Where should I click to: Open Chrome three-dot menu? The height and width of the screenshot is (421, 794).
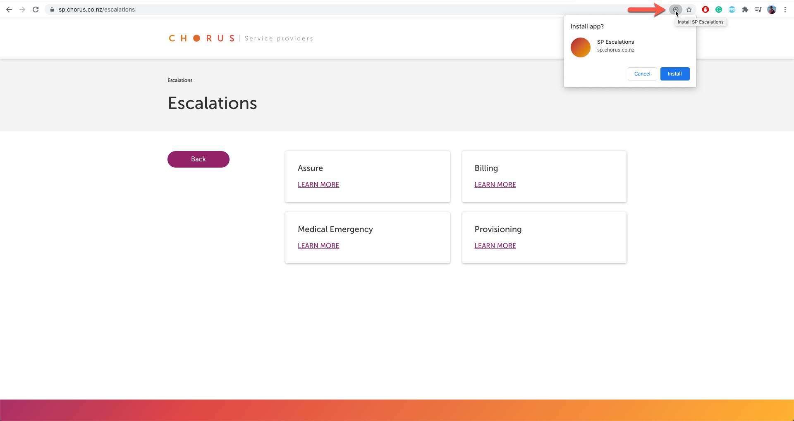(785, 9)
